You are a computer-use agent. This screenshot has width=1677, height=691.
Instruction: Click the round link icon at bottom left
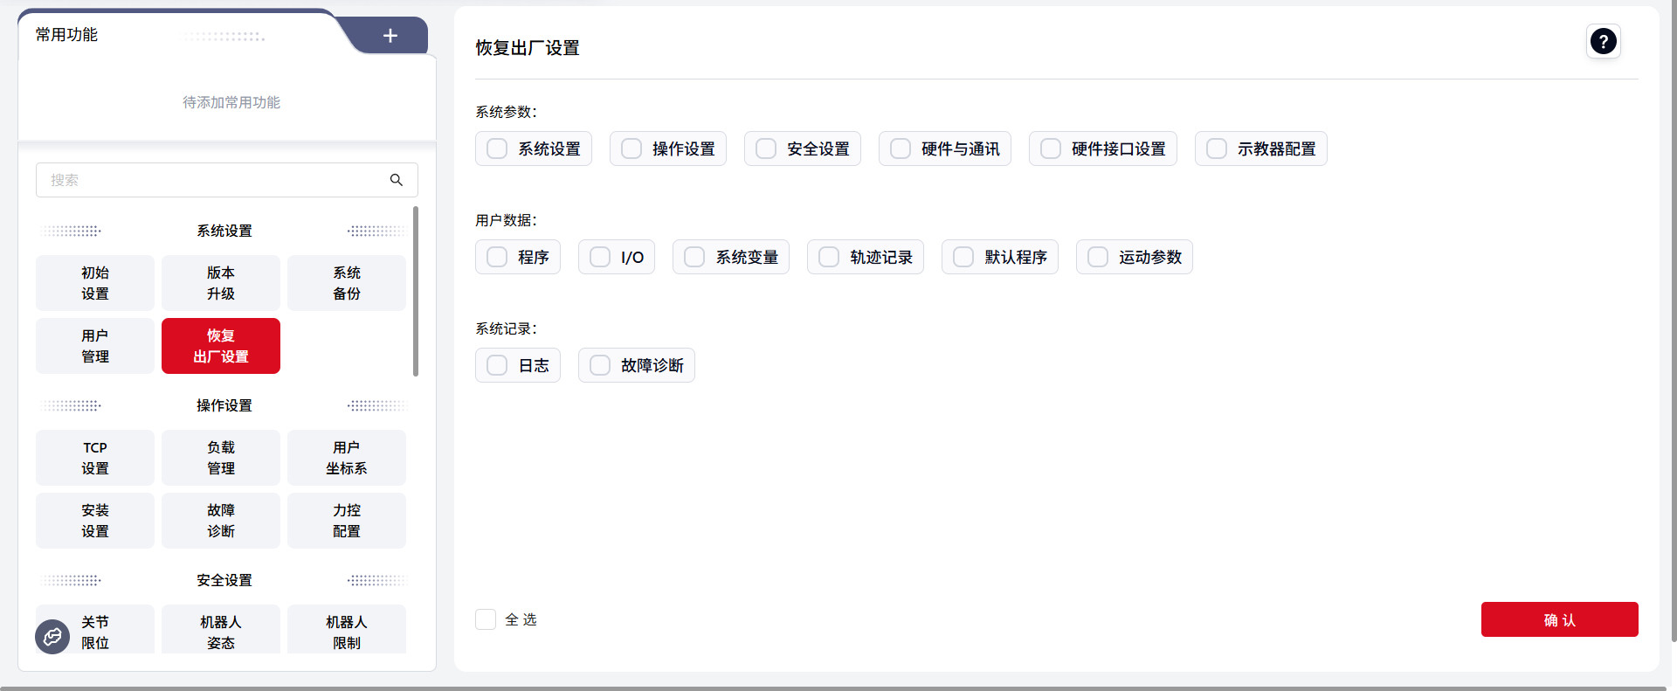click(52, 637)
